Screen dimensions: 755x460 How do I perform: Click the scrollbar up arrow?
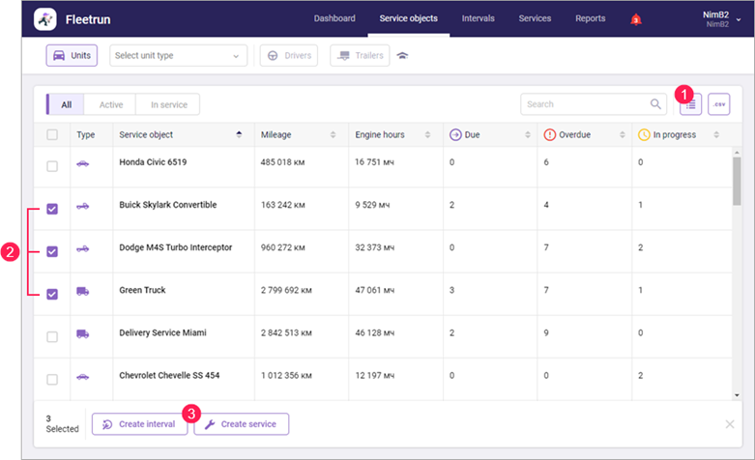(737, 153)
